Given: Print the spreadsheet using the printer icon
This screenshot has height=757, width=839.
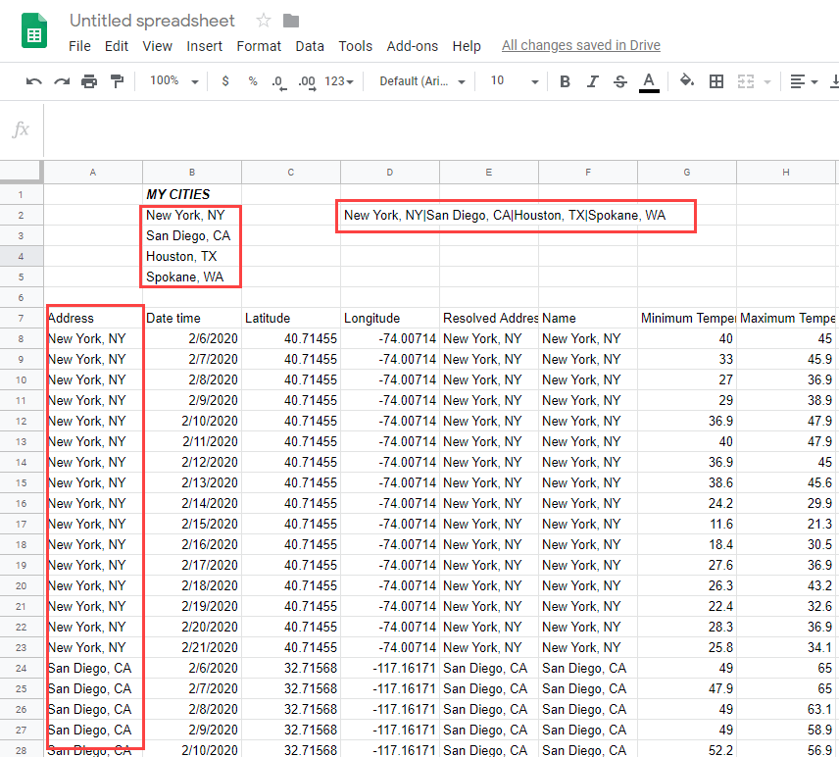Looking at the screenshot, I should tap(89, 81).
